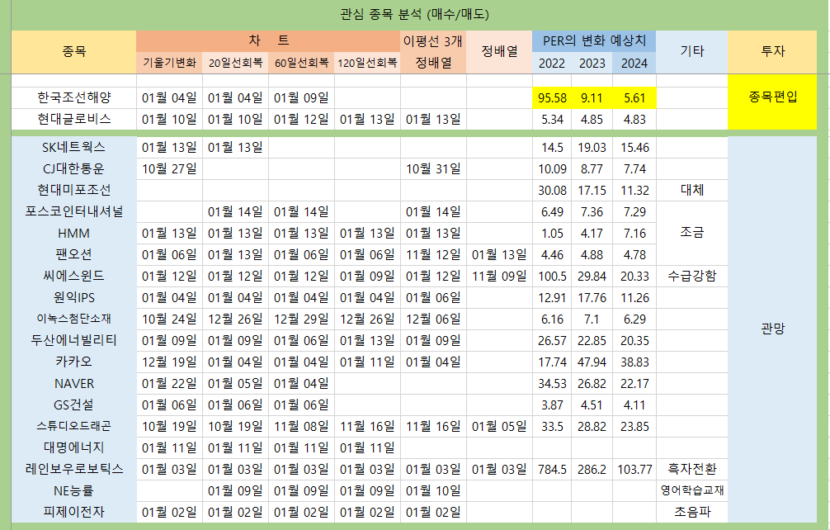
Task: Click the 기울기변화 subheader
Action: coord(169,63)
